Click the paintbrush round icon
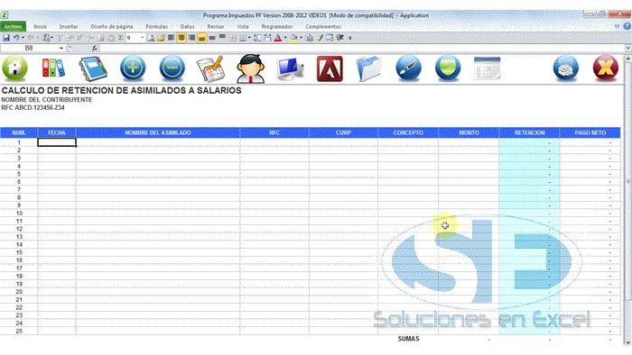 coord(408,68)
